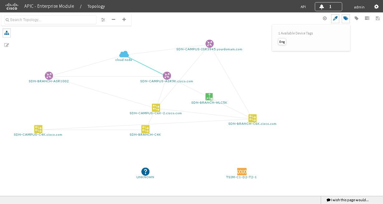Screen dimensions: 383x204
Task: Select the SDN-BRANCH-C4K switch icon
Action: (x=145, y=129)
